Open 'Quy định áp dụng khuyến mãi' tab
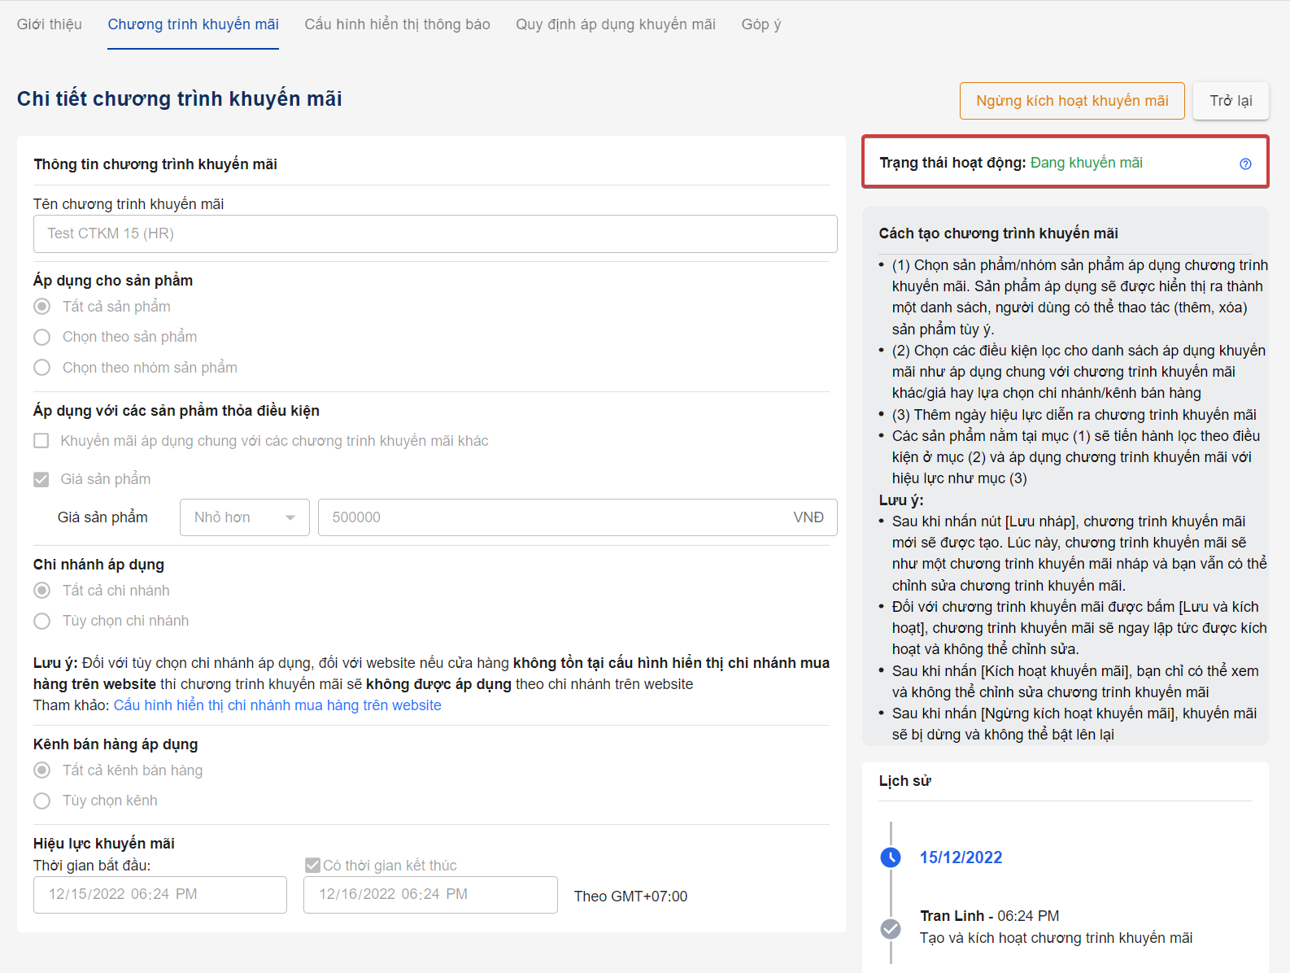 [x=615, y=24]
